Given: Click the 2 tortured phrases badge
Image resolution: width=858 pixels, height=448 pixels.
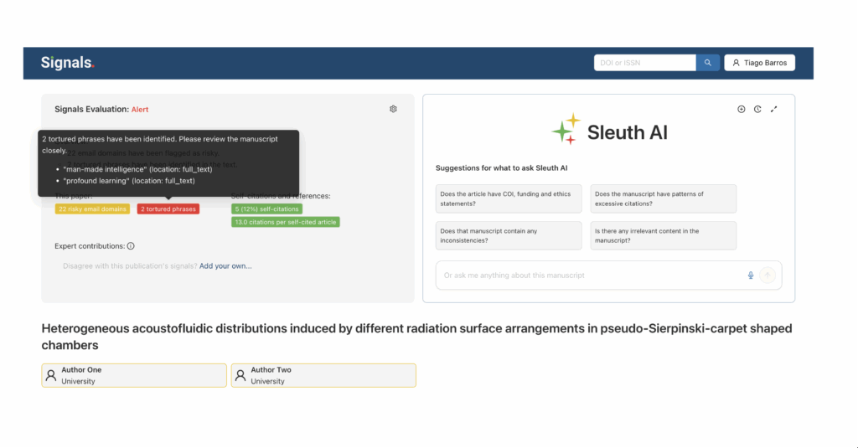Looking at the screenshot, I should [168, 209].
